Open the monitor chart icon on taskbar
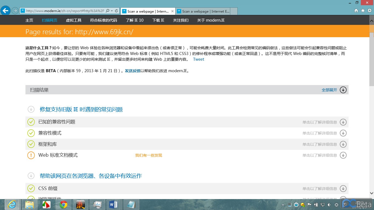The width and height of the screenshot is (374, 210). coord(97,205)
